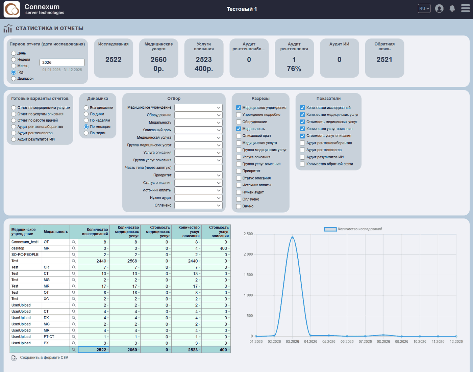This screenshot has width=473, height=372.
Task: Save the table via 'Сохранить в формате CSV'
Action: click(40, 358)
